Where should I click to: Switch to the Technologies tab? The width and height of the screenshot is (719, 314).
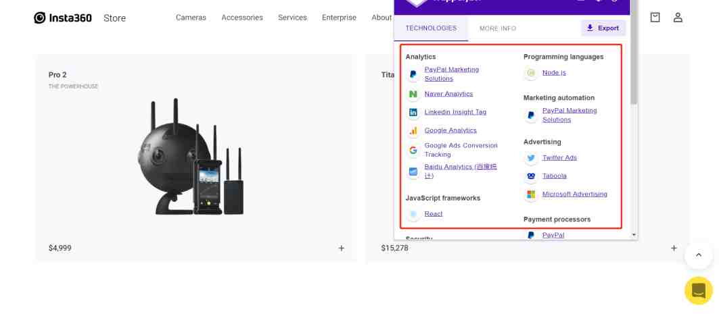tap(431, 28)
